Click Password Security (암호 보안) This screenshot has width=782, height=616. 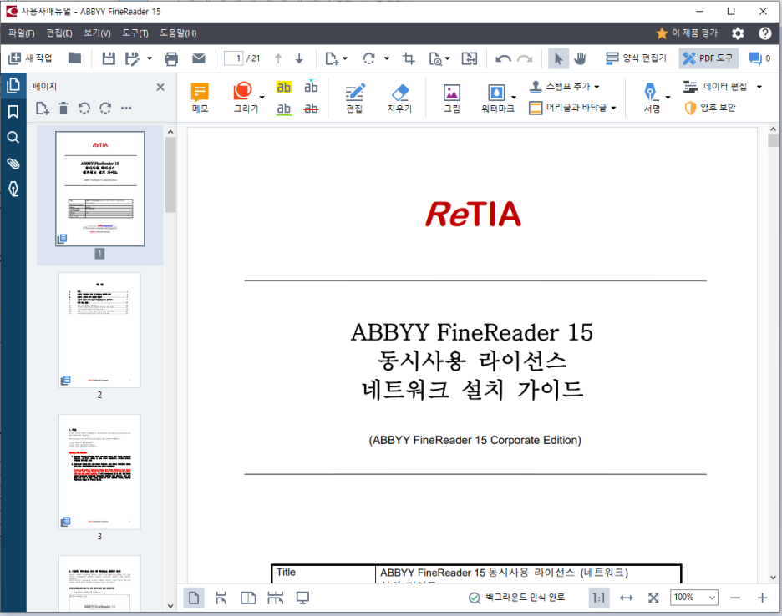[710, 108]
